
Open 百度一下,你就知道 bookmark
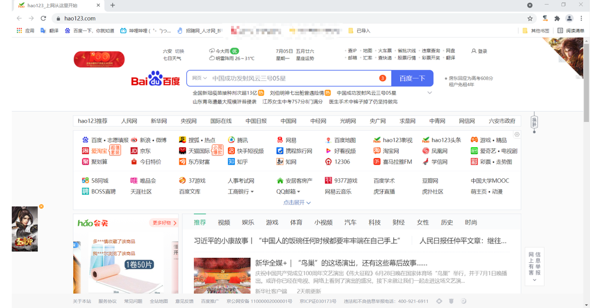pyautogui.click(x=90, y=31)
